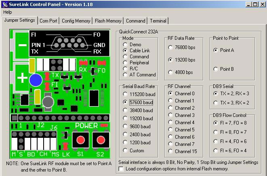Click the blue capacitor on the board

coord(36,80)
